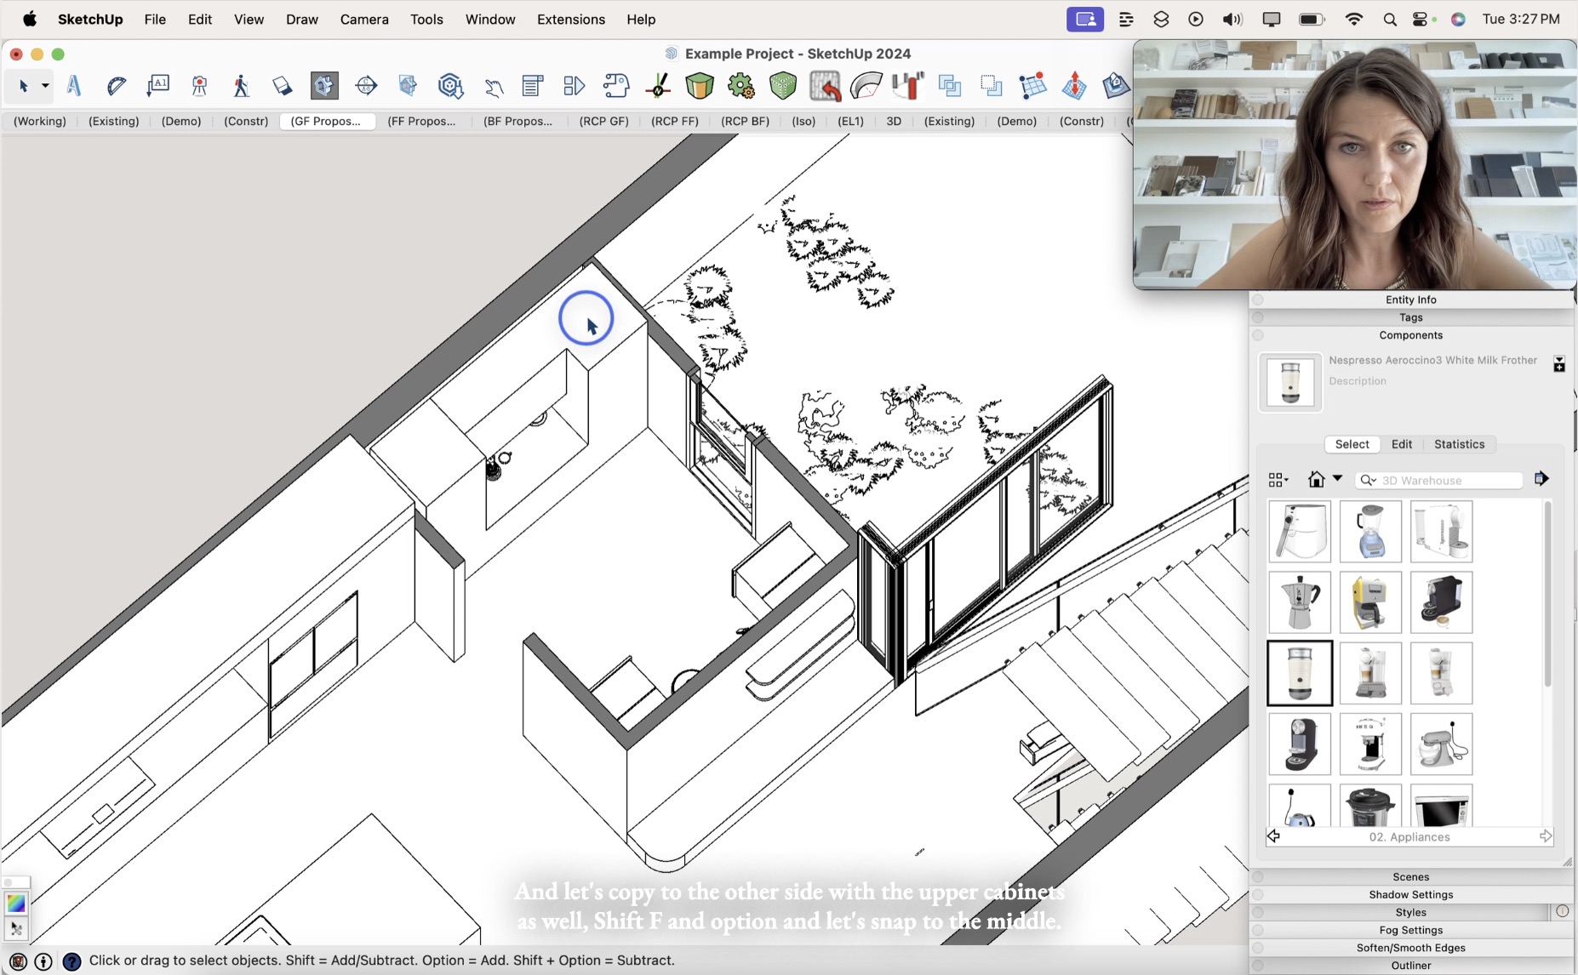Select the Nespresso milk frother thumbnail
This screenshot has height=975, width=1578.
1301,673
